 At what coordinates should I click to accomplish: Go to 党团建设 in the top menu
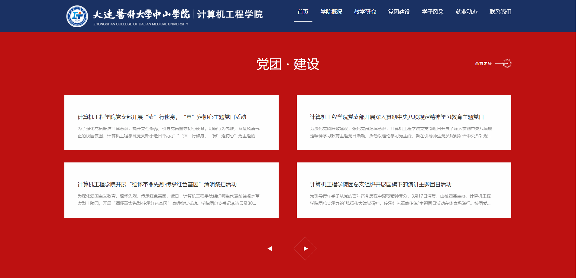pyautogui.click(x=399, y=12)
